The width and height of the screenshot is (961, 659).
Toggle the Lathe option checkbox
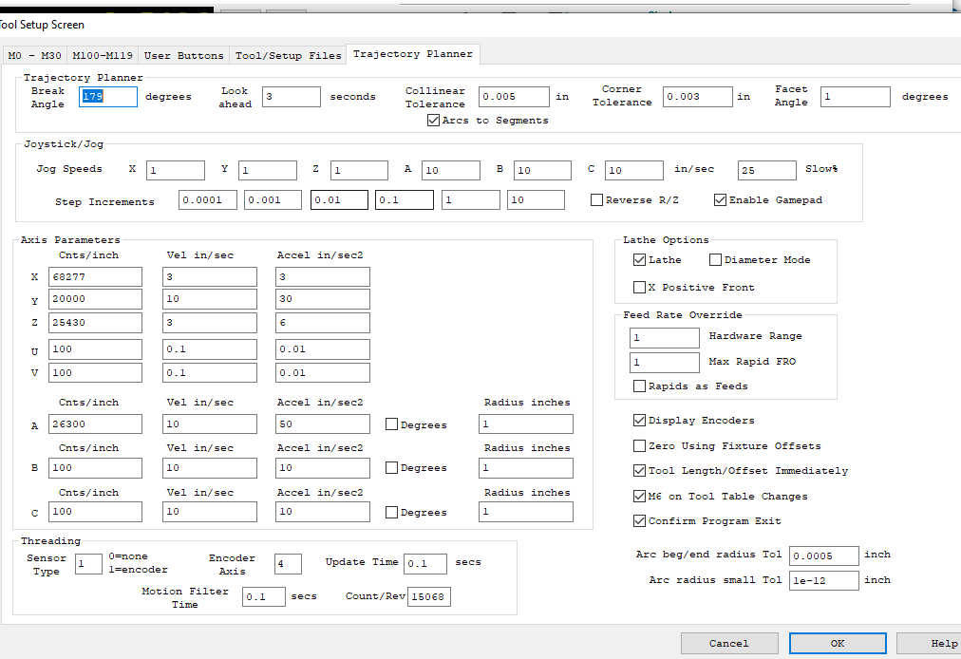click(x=639, y=260)
